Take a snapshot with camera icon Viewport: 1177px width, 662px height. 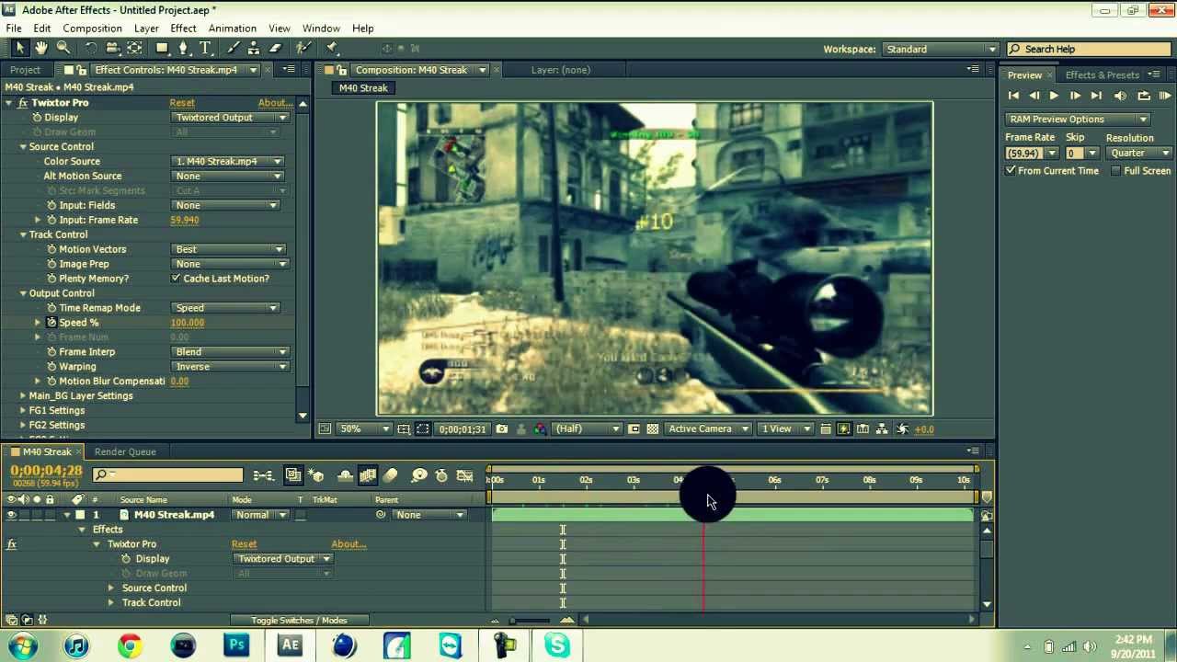click(501, 428)
